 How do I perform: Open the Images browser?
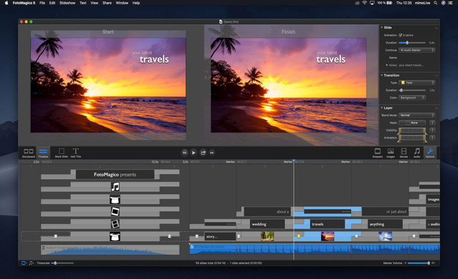tap(390, 152)
